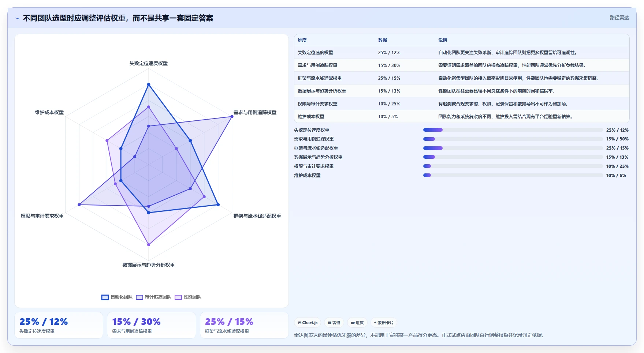Viewport: 644px width, 353px height.
Task: Click the description starting with 性能团队往往需要比较
Action: [x=498, y=91]
